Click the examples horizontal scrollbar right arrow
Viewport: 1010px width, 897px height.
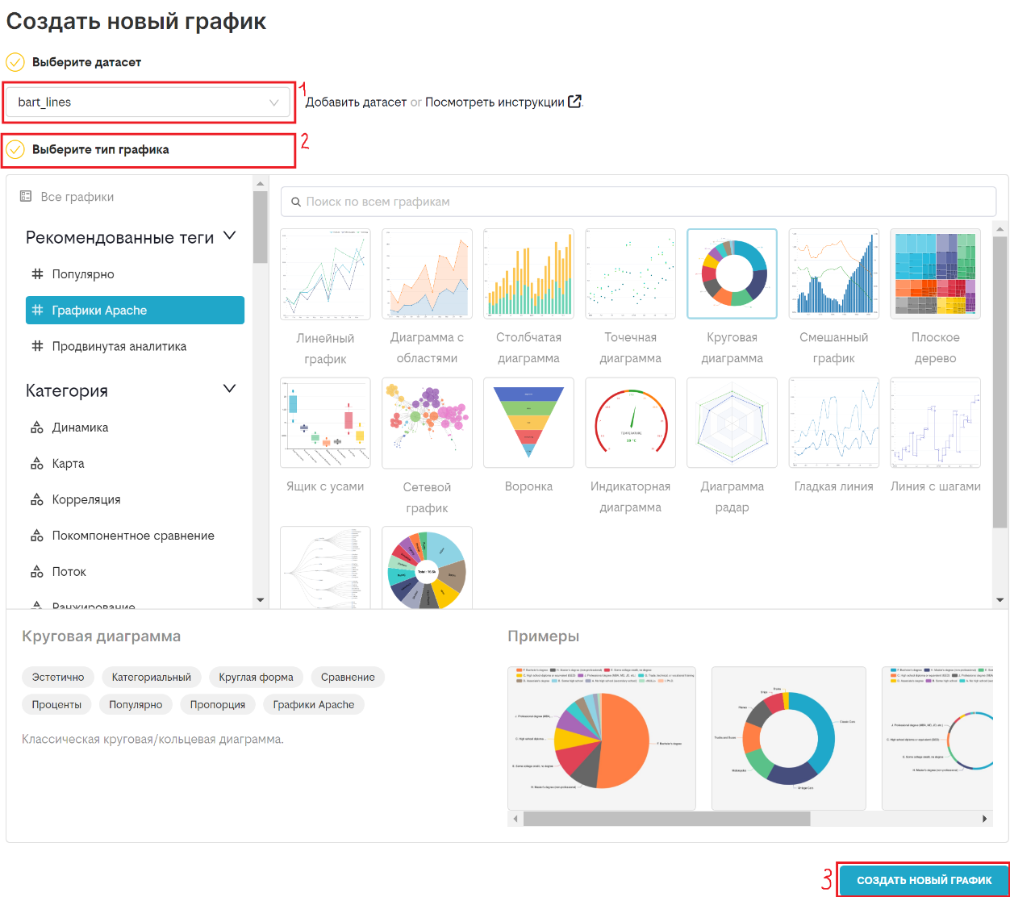pyautogui.click(x=985, y=819)
